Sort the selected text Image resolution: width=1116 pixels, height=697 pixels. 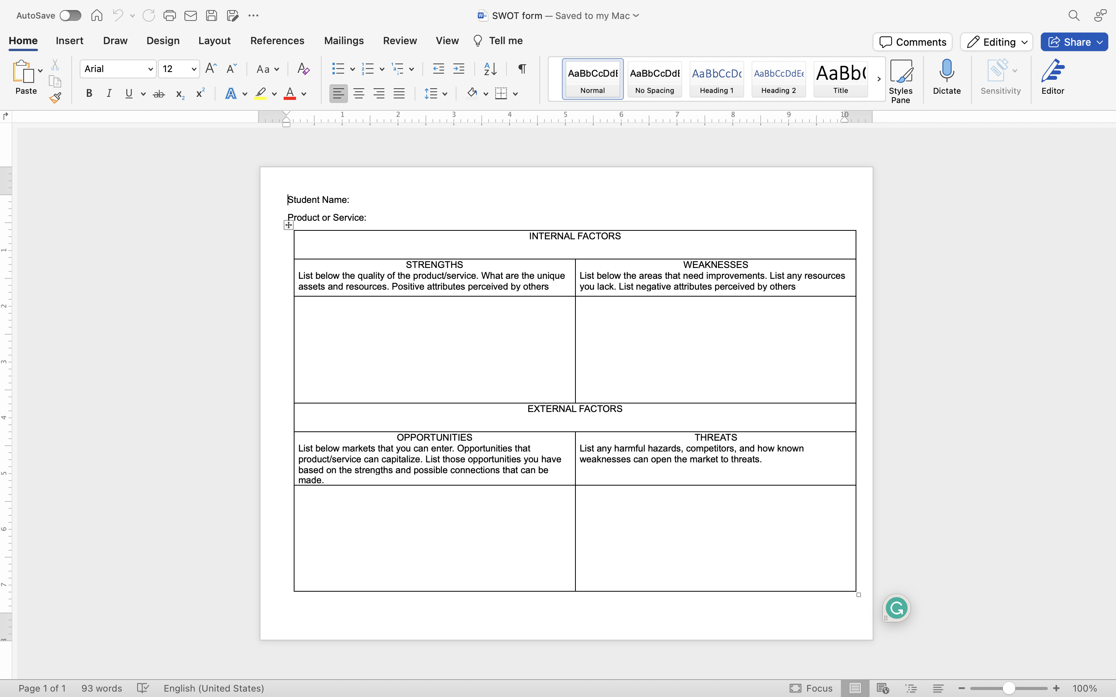pyautogui.click(x=490, y=68)
